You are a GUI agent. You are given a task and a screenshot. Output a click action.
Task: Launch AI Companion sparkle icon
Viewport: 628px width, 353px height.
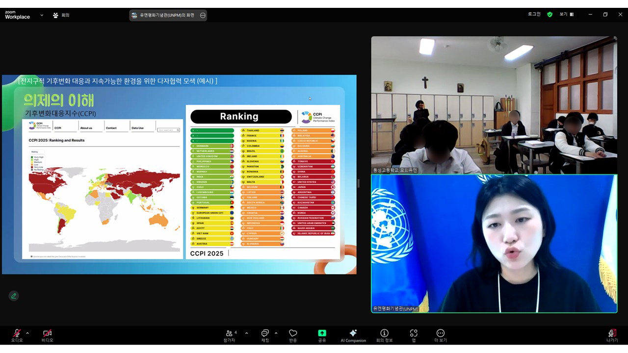tap(353, 334)
